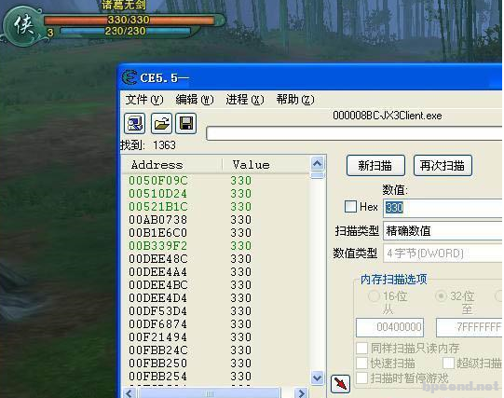Image resolution: width=504 pixels, height=398 pixels.
Task: Click the 找到: 1363 result count
Action: (148, 145)
